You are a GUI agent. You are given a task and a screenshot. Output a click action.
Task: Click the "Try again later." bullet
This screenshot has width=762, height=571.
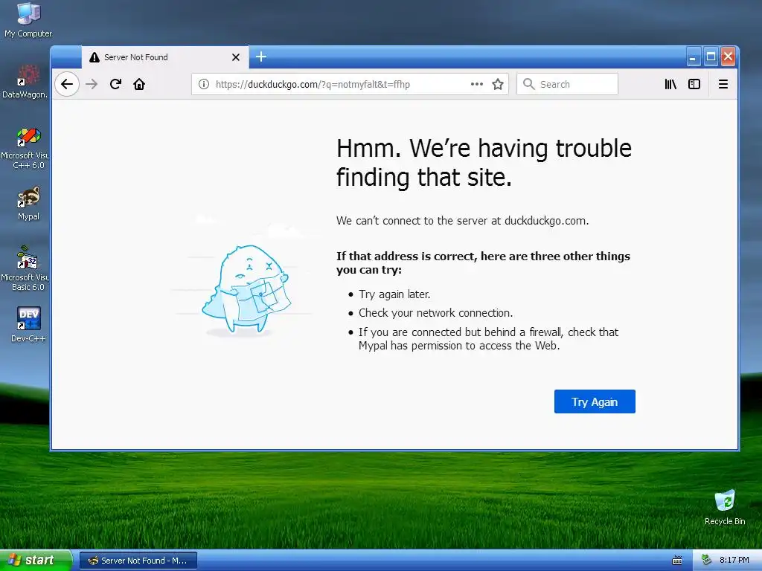tap(394, 294)
